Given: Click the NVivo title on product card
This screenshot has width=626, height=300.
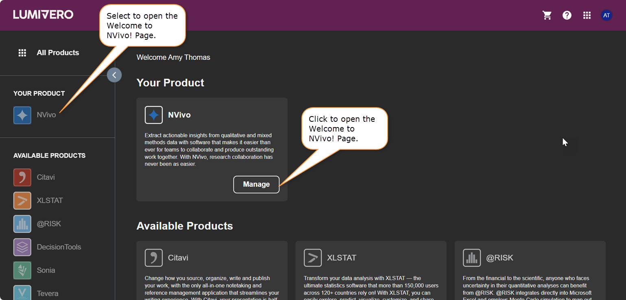Looking at the screenshot, I should tap(179, 115).
